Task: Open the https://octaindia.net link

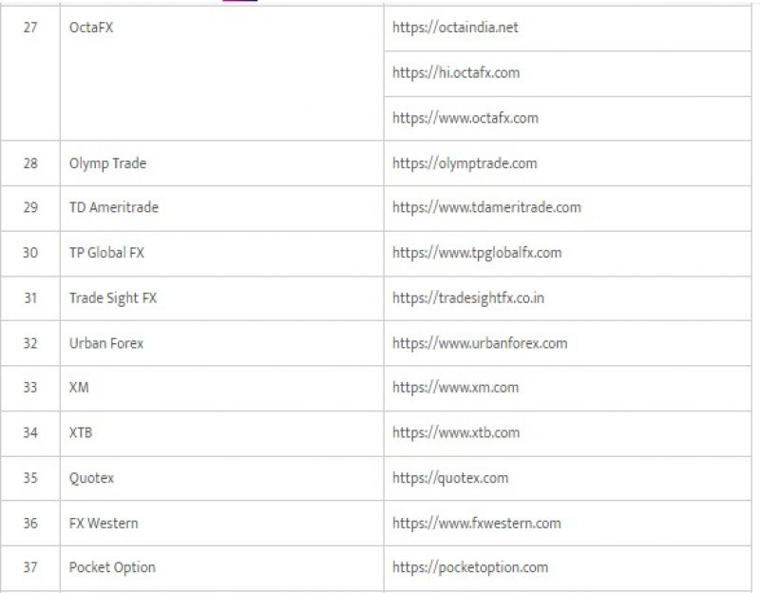Action: (455, 28)
